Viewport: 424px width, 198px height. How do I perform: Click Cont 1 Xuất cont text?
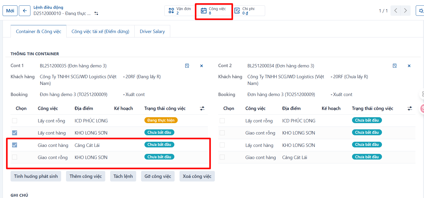click(x=135, y=94)
